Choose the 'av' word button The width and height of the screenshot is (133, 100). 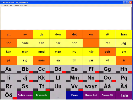tap(25, 35)
